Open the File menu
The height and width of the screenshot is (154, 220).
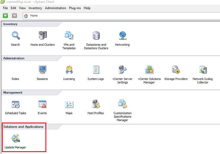pos(5,8)
